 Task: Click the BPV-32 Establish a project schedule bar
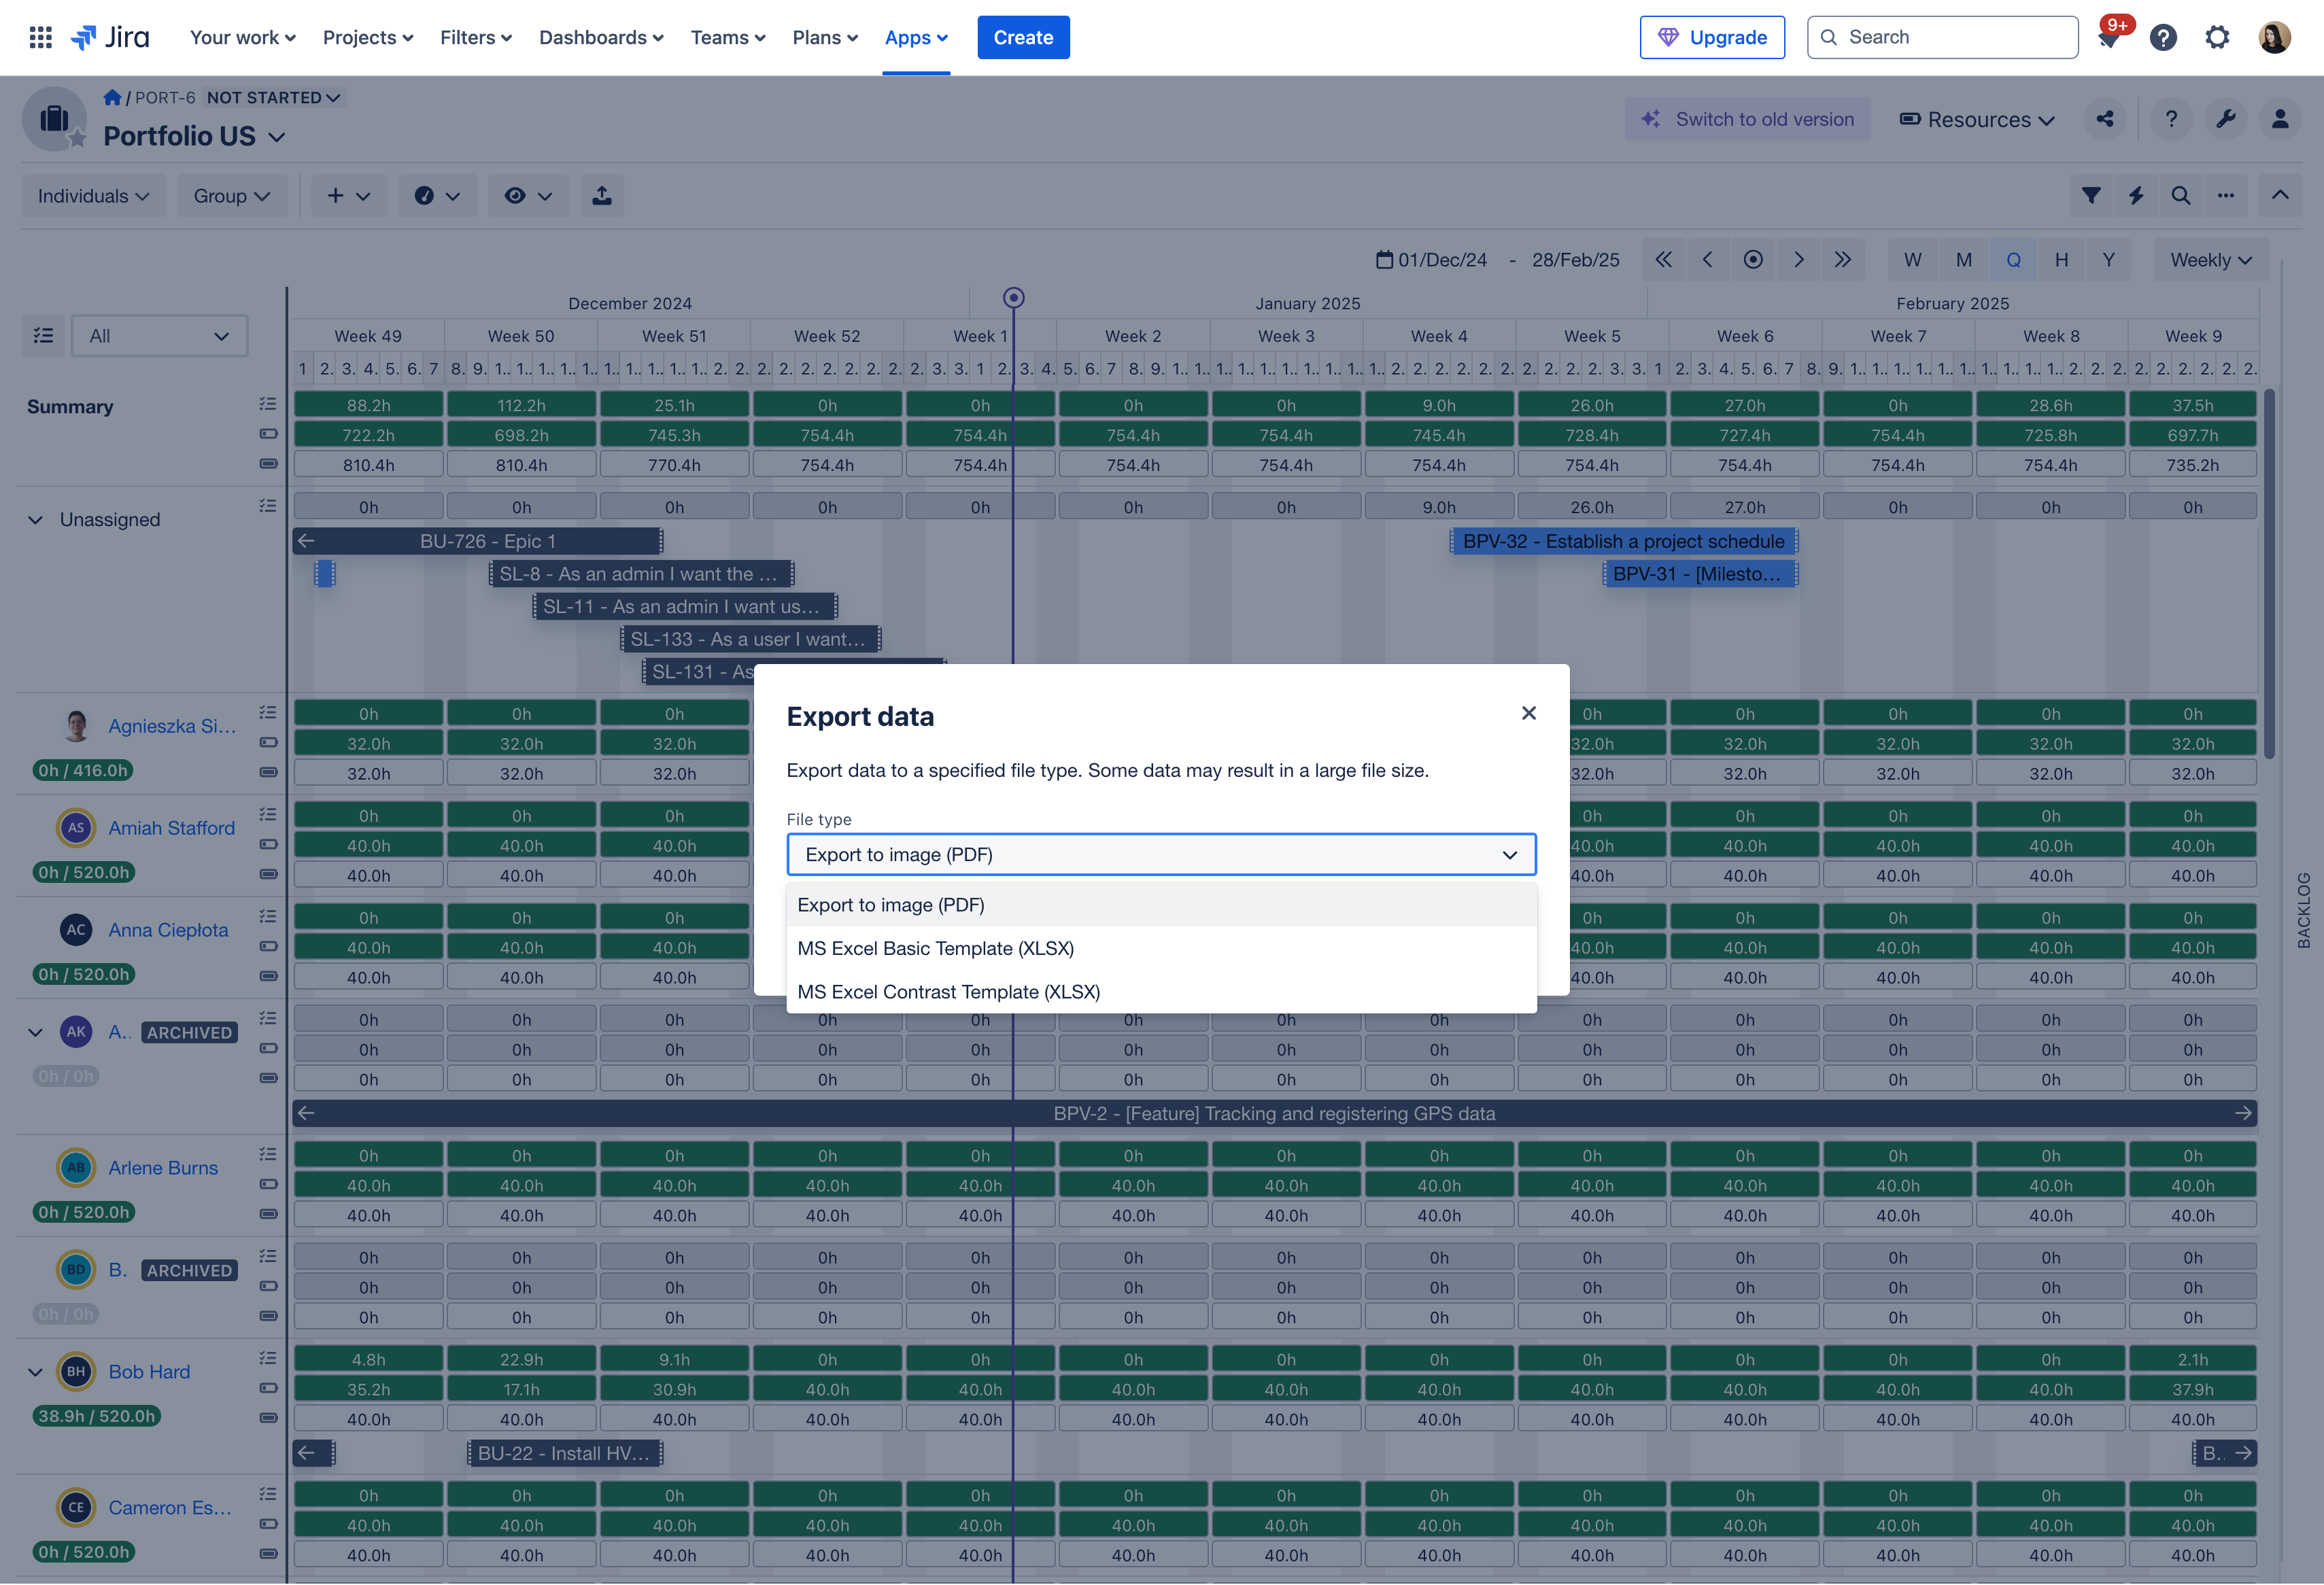pyautogui.click(x=1622, y=540)
